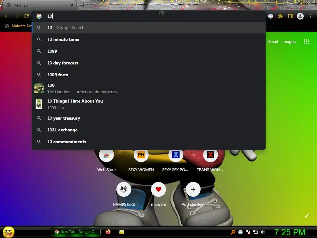Choose the '1099 form' suggestion
This screenshot has width=317, height=238.
149,75
